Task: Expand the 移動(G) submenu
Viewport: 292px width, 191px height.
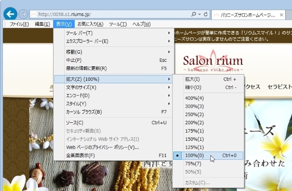Action: [114, 52]
